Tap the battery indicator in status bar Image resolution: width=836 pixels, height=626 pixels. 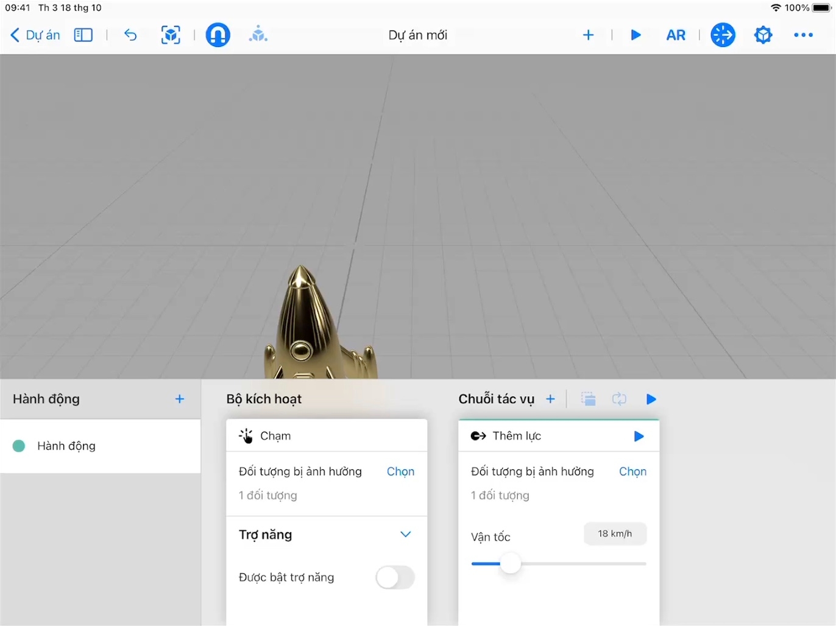point(821,7)
